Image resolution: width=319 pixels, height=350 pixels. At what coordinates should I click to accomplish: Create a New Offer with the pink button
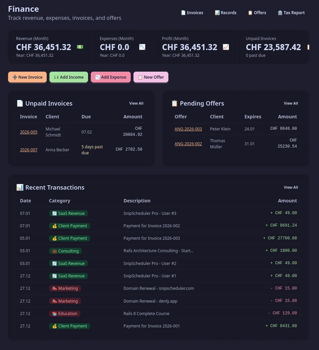click(x=151, y=77)
